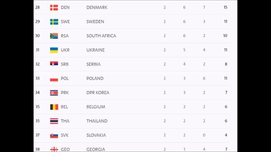The width and height of the screenshot is (271, 152).
Task: Click the South Africa flag icon
Action: [x=54, y=36]
